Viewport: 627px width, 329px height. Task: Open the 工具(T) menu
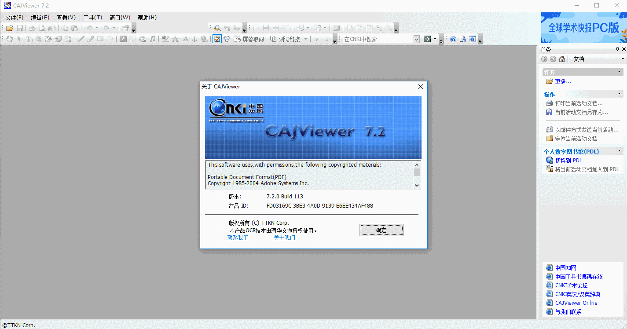click(92, 18)
